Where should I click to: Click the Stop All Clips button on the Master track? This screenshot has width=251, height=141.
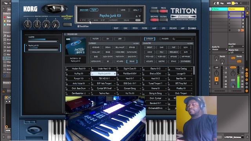coord(230,30)
